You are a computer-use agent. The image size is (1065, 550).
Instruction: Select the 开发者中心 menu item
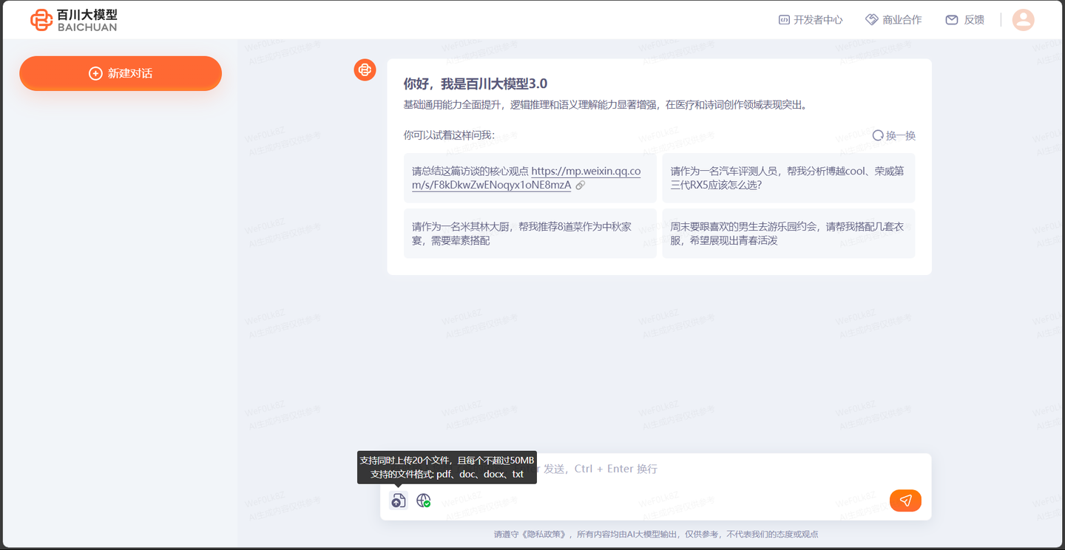coord(819,19)
